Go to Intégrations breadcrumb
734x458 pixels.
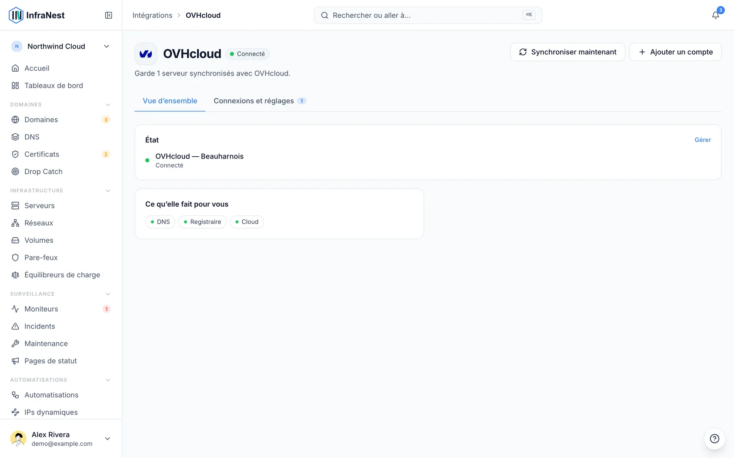152,15
